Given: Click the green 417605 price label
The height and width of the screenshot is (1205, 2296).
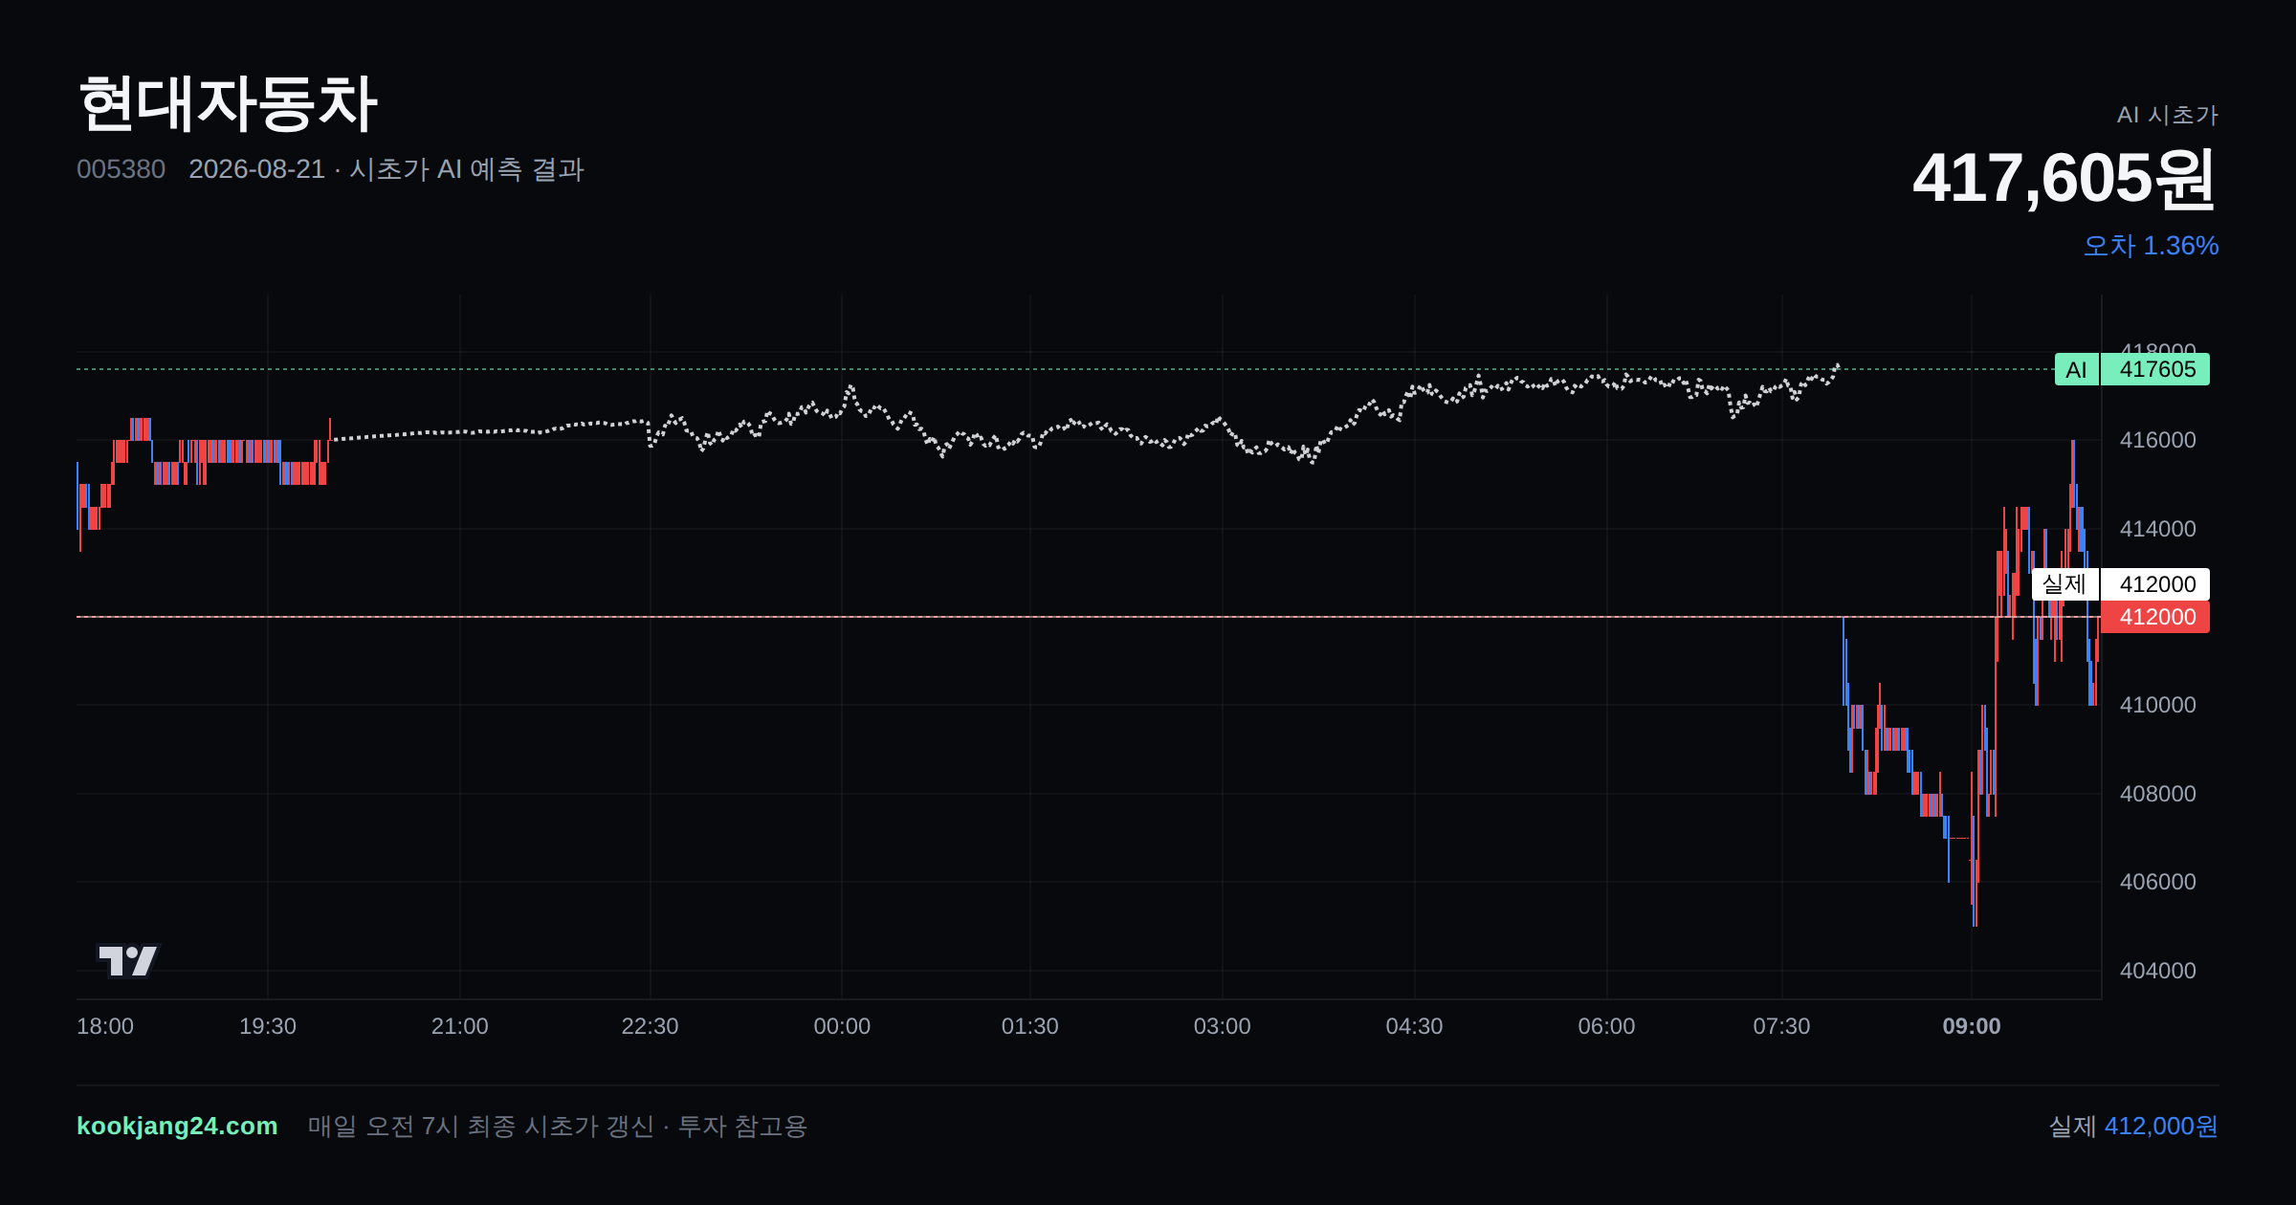Looking at the screenshot, I should click(2155, 369).
